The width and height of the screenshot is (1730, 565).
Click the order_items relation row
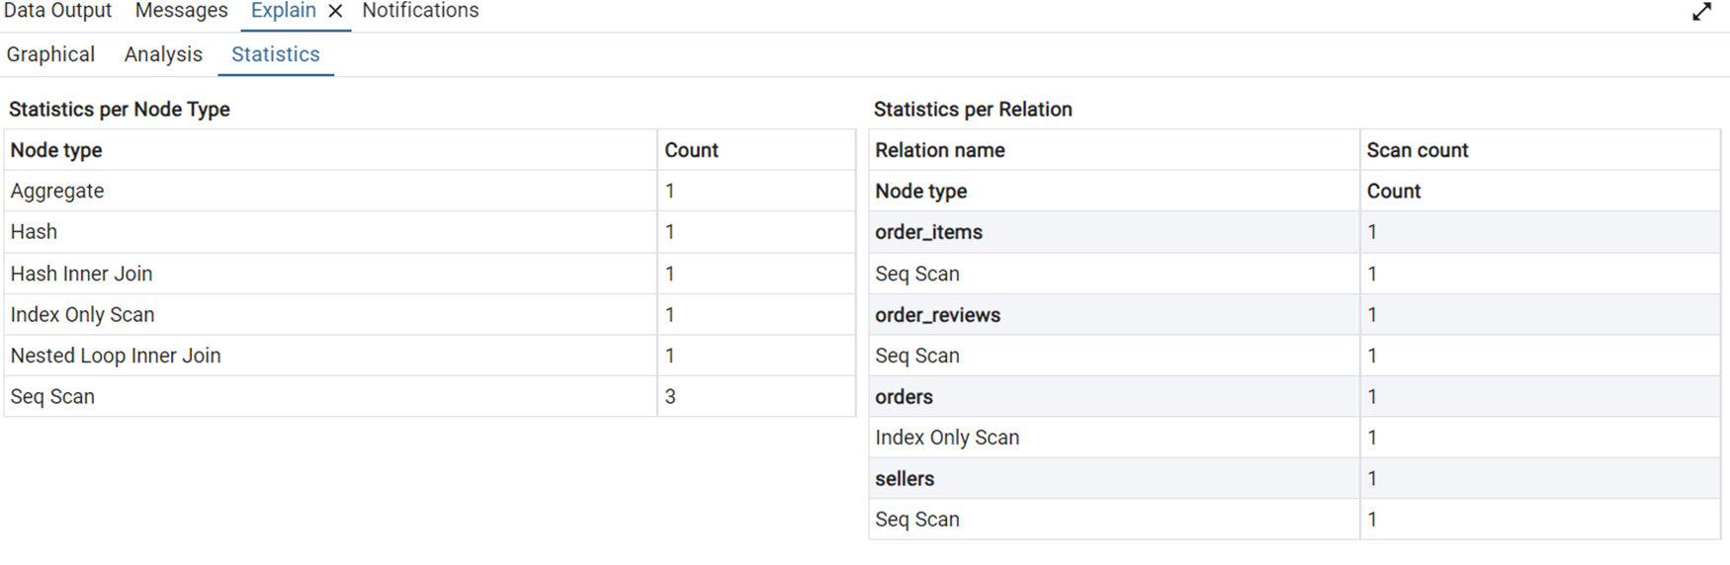click(x=928, y=232)
